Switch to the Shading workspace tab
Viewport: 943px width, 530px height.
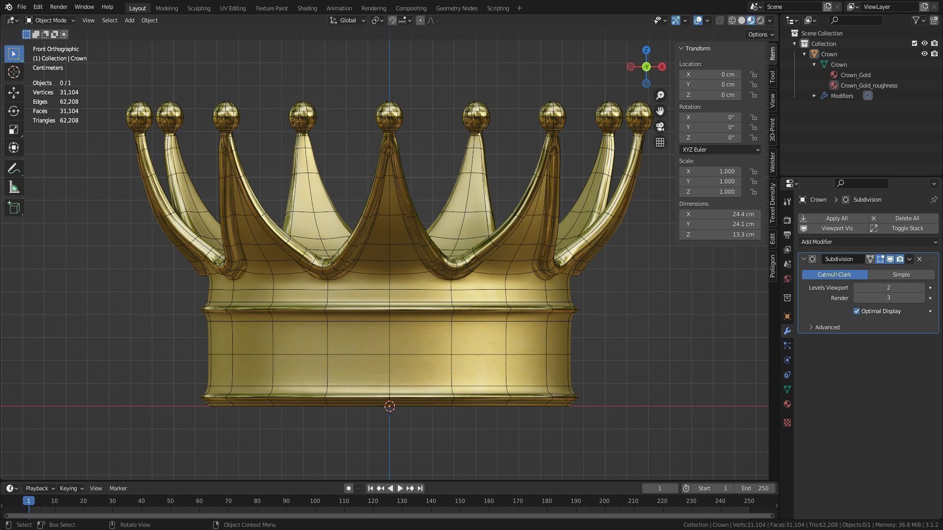click(307, 8)
